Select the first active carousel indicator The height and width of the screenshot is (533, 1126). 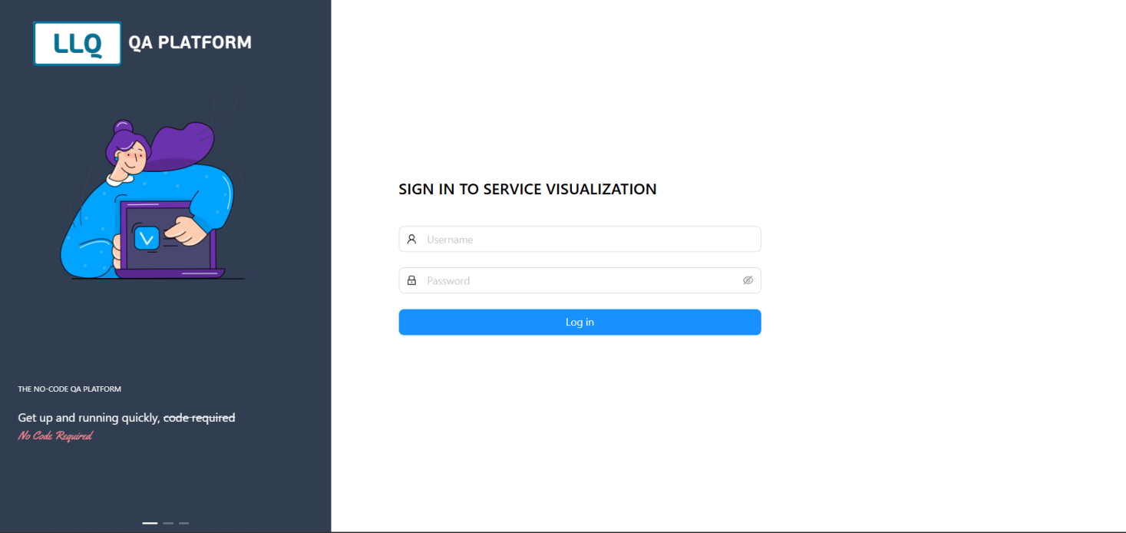pyautogui.click(x=150, y=523)
